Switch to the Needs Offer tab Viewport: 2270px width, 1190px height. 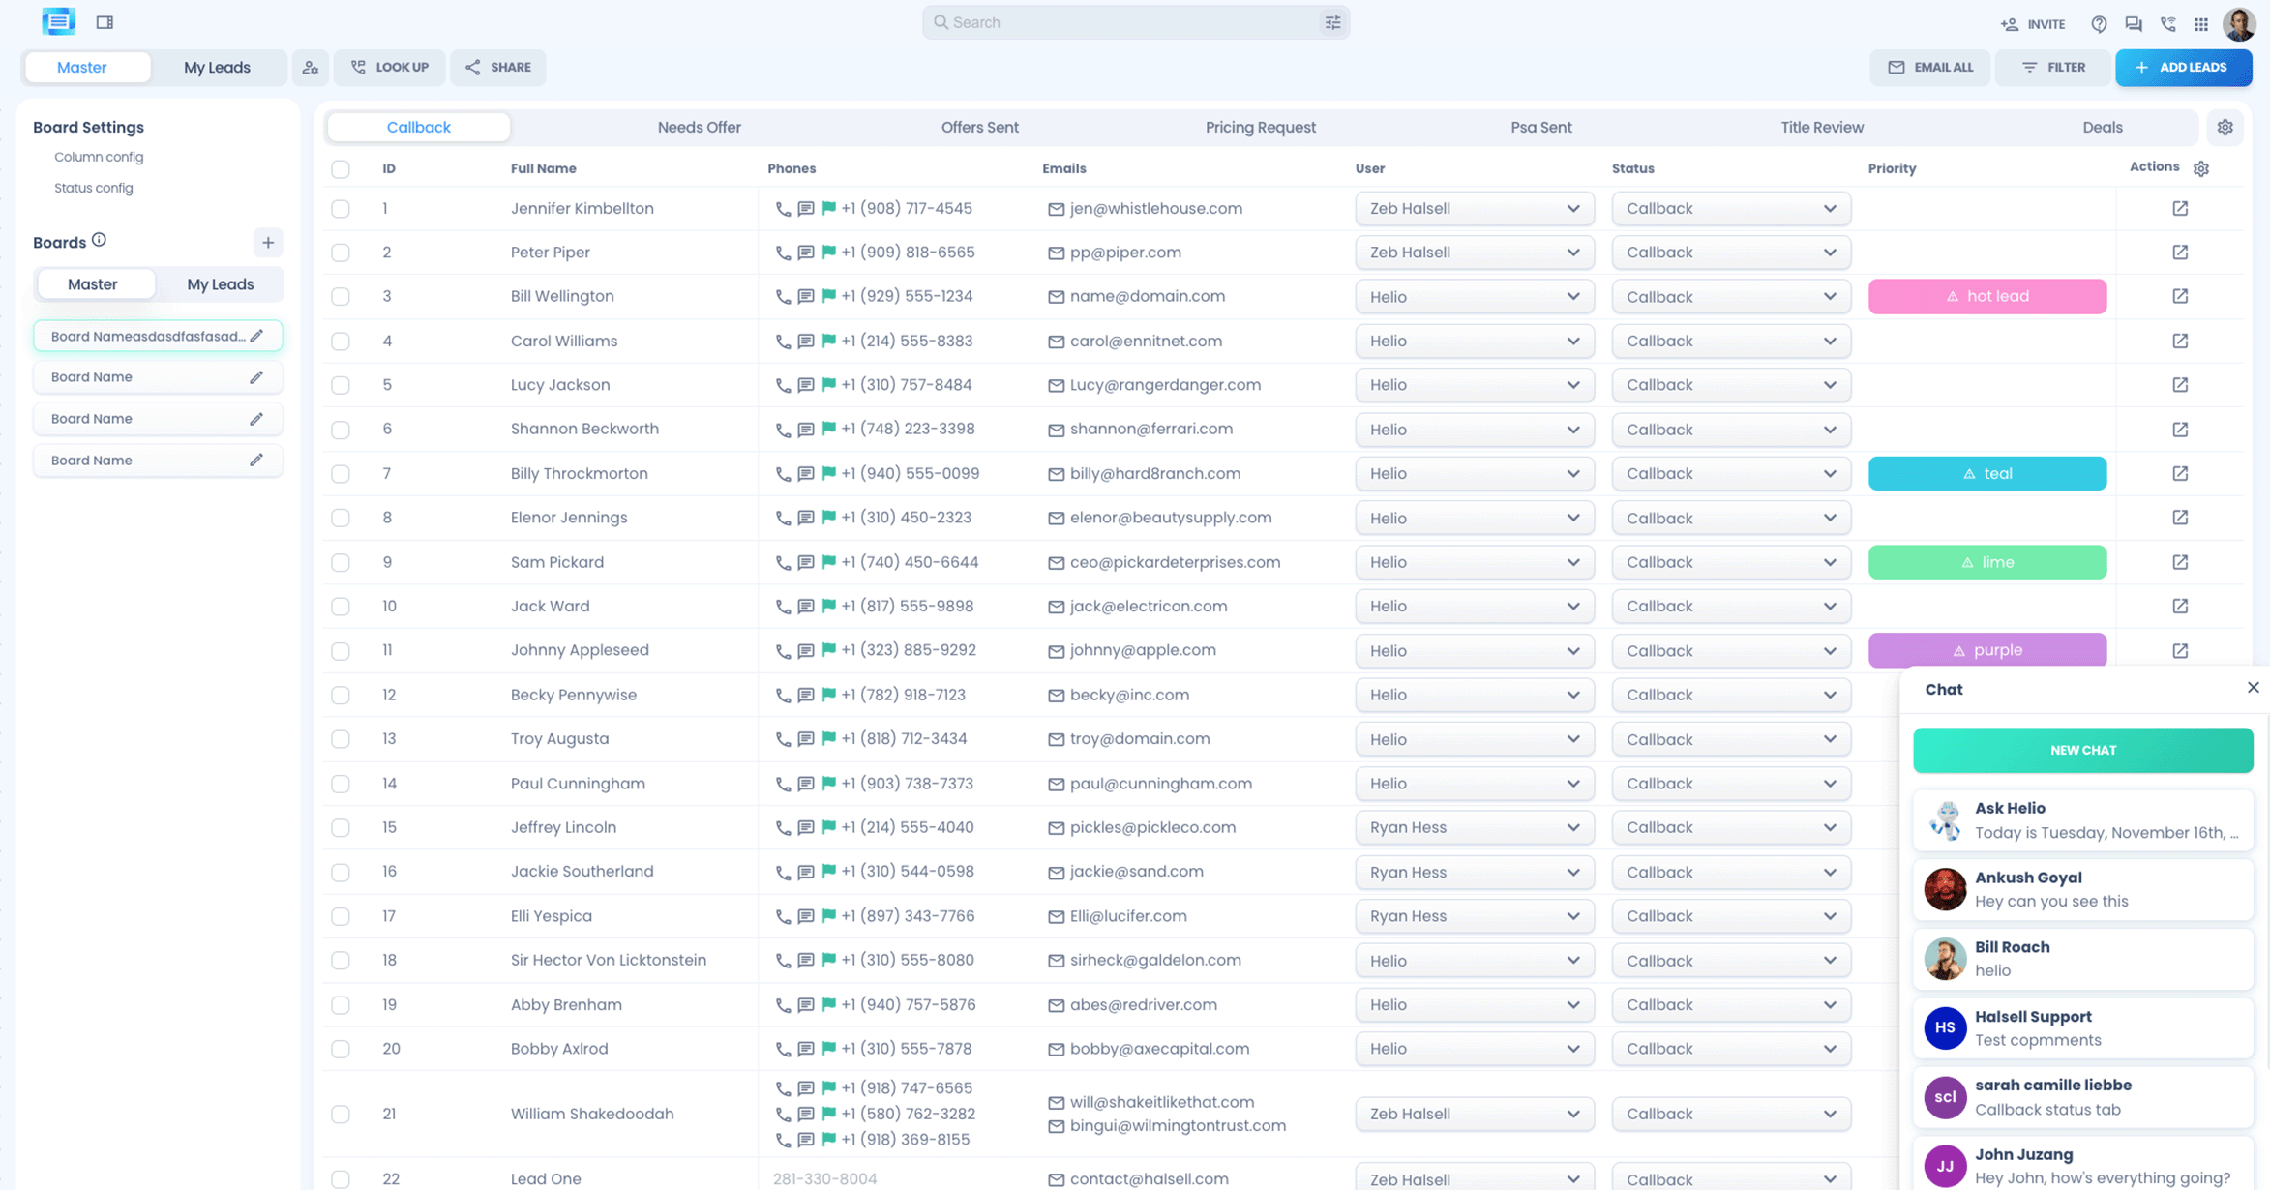coord(699,128)
